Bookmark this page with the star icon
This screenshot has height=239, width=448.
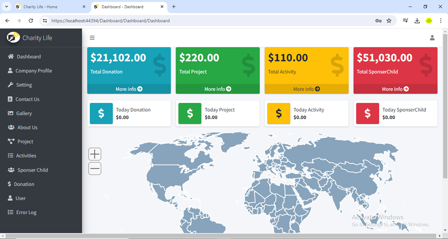[x=389, y=21]
